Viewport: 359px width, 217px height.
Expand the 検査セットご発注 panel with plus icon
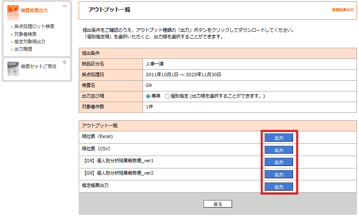[x=64, y=63]
